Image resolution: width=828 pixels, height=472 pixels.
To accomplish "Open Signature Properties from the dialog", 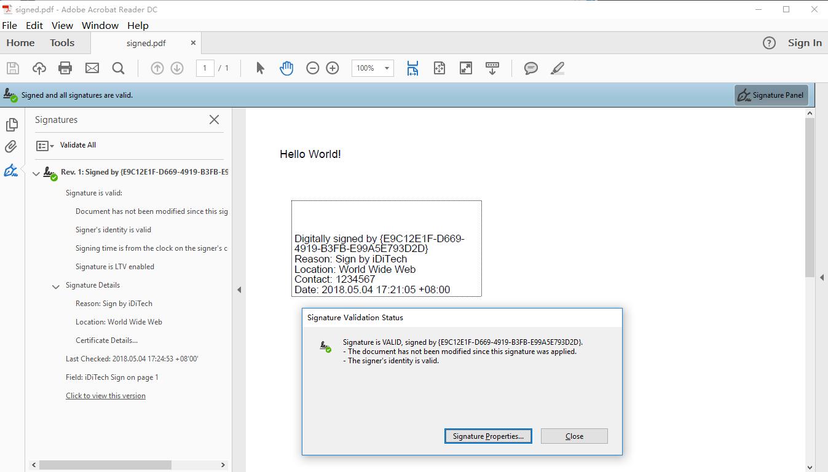I will (x=487, y=436).
